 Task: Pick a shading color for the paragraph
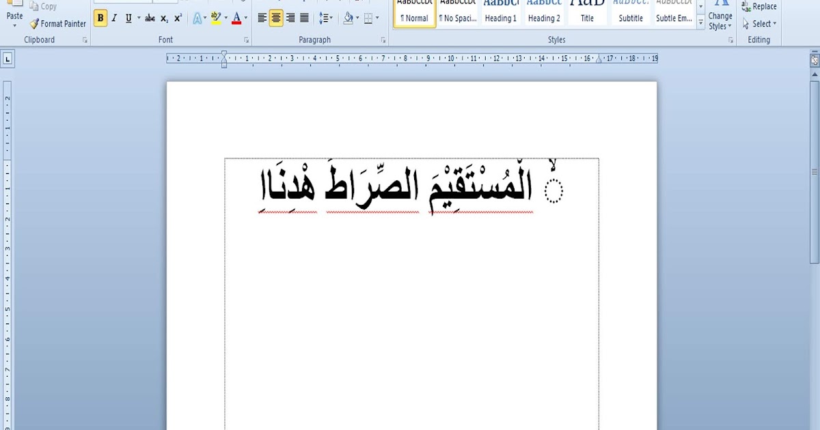click(x=348, y=18)
